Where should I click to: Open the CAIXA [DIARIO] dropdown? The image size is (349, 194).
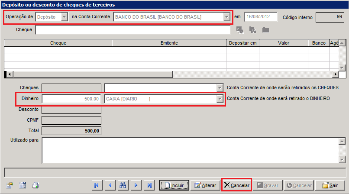click(220, 99)
